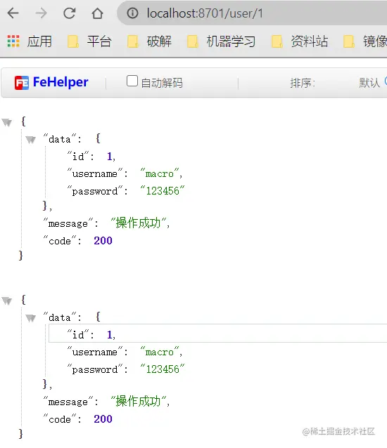Select the first "123456" password value
This screenshot has height=448, width=387.
[163, 190]
